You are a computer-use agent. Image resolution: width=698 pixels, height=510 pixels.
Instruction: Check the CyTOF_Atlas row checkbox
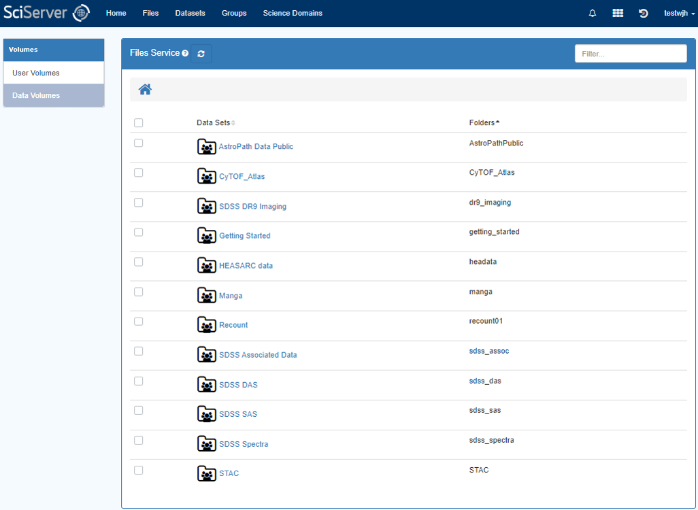click(138, 173)
